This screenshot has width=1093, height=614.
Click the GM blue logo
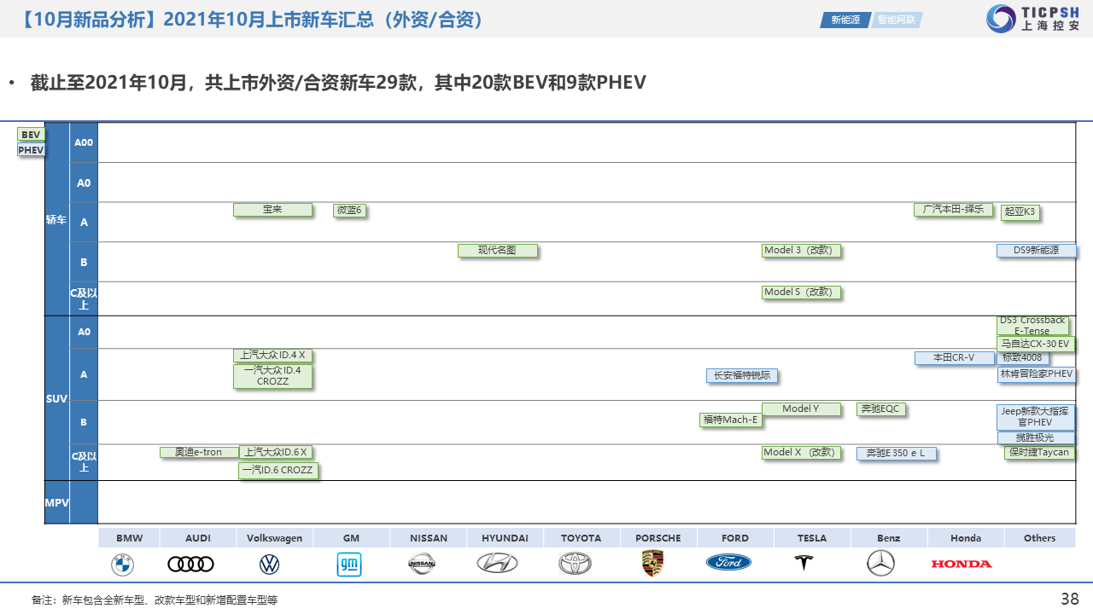tap(348, 564)
